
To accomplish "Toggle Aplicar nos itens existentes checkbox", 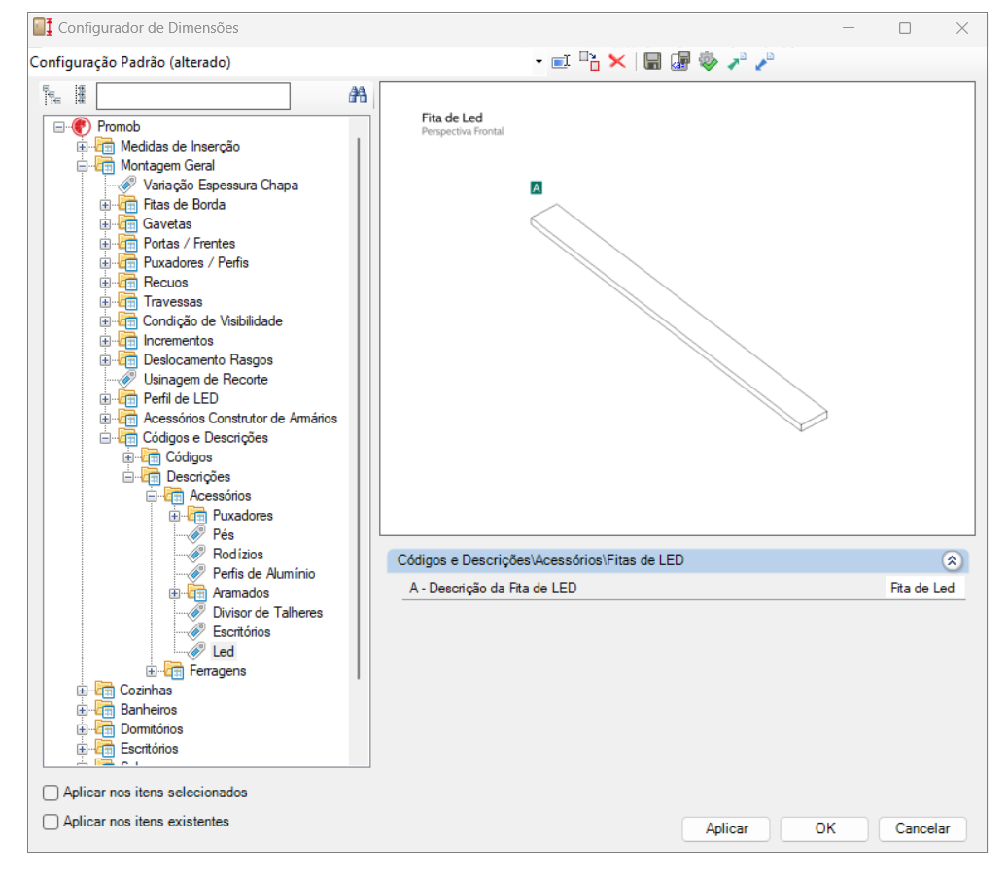I will pyautogui.click(x=52, y=822).
